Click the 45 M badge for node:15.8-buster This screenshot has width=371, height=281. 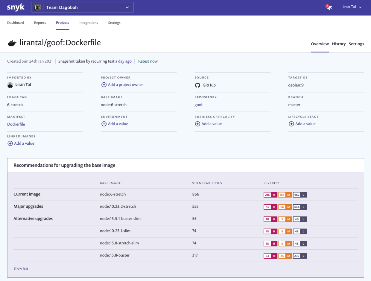(285, 256)
